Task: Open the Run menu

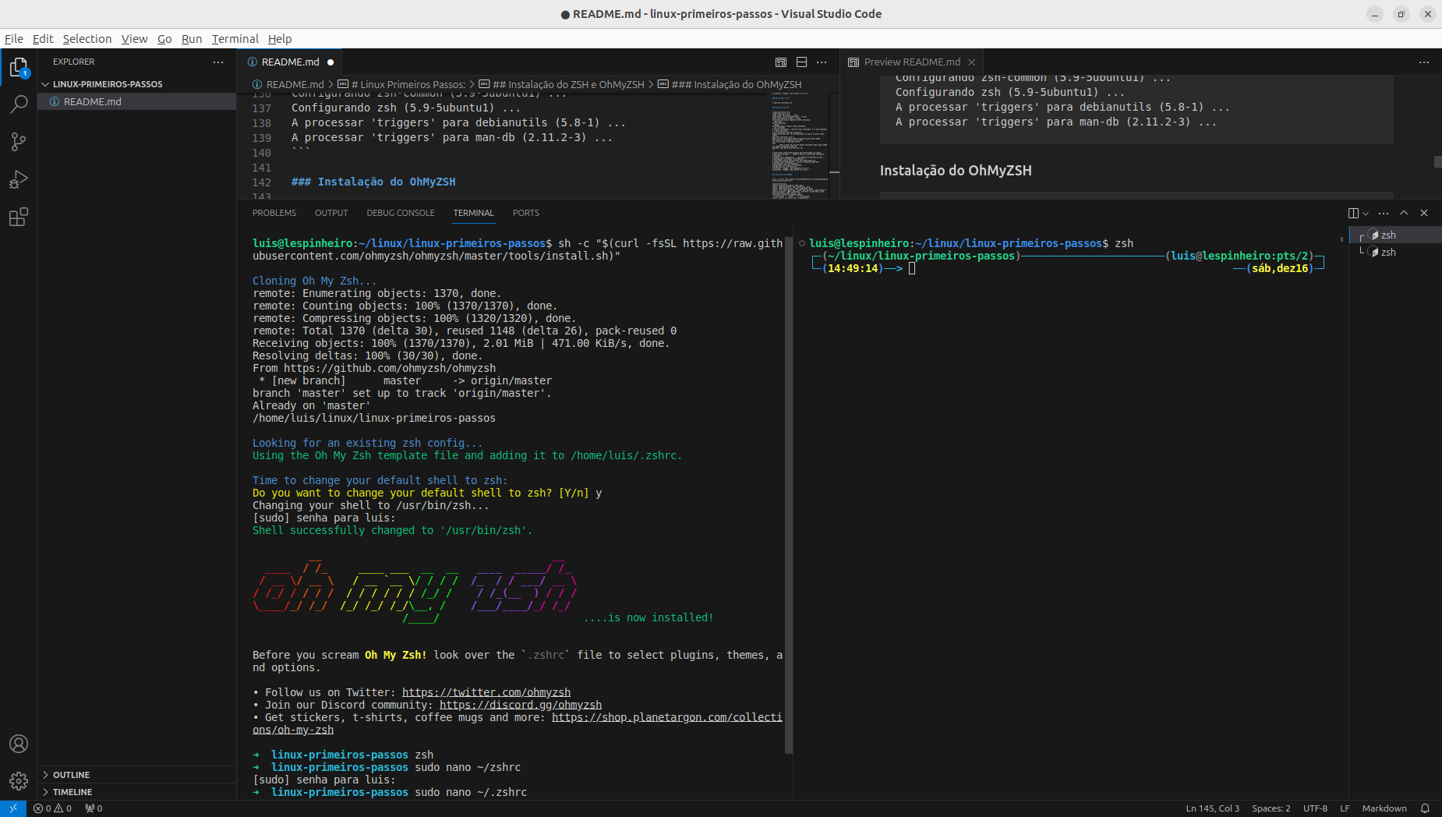Action: 192,39
